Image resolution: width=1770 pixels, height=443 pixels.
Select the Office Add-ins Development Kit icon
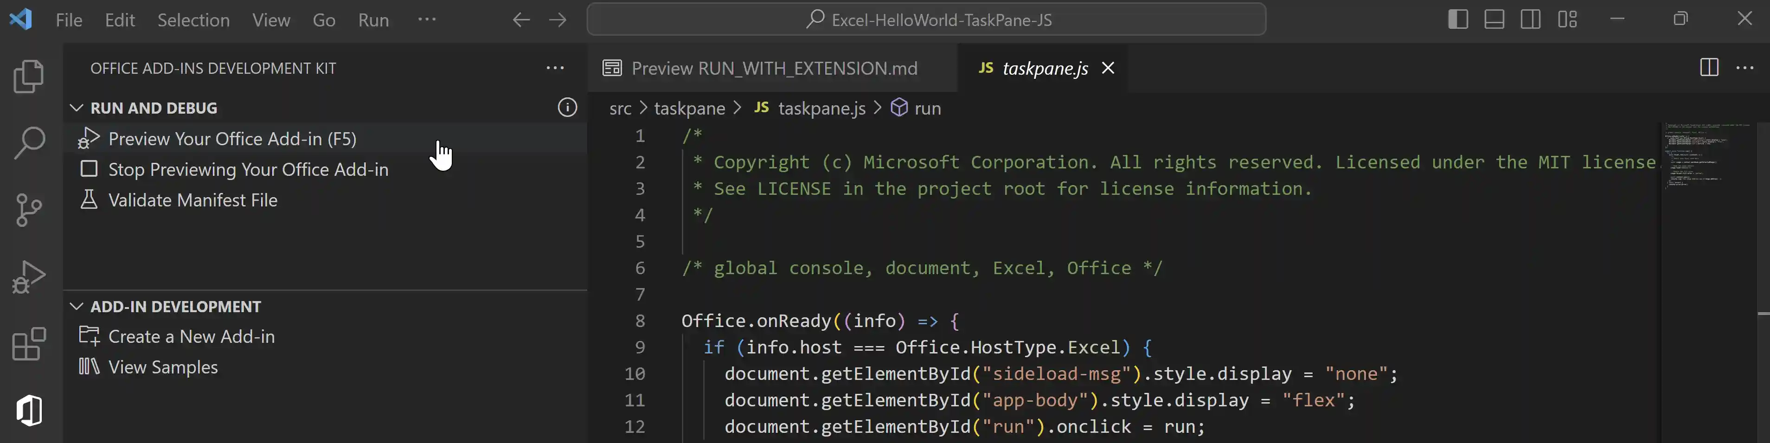tap(28, 410)
